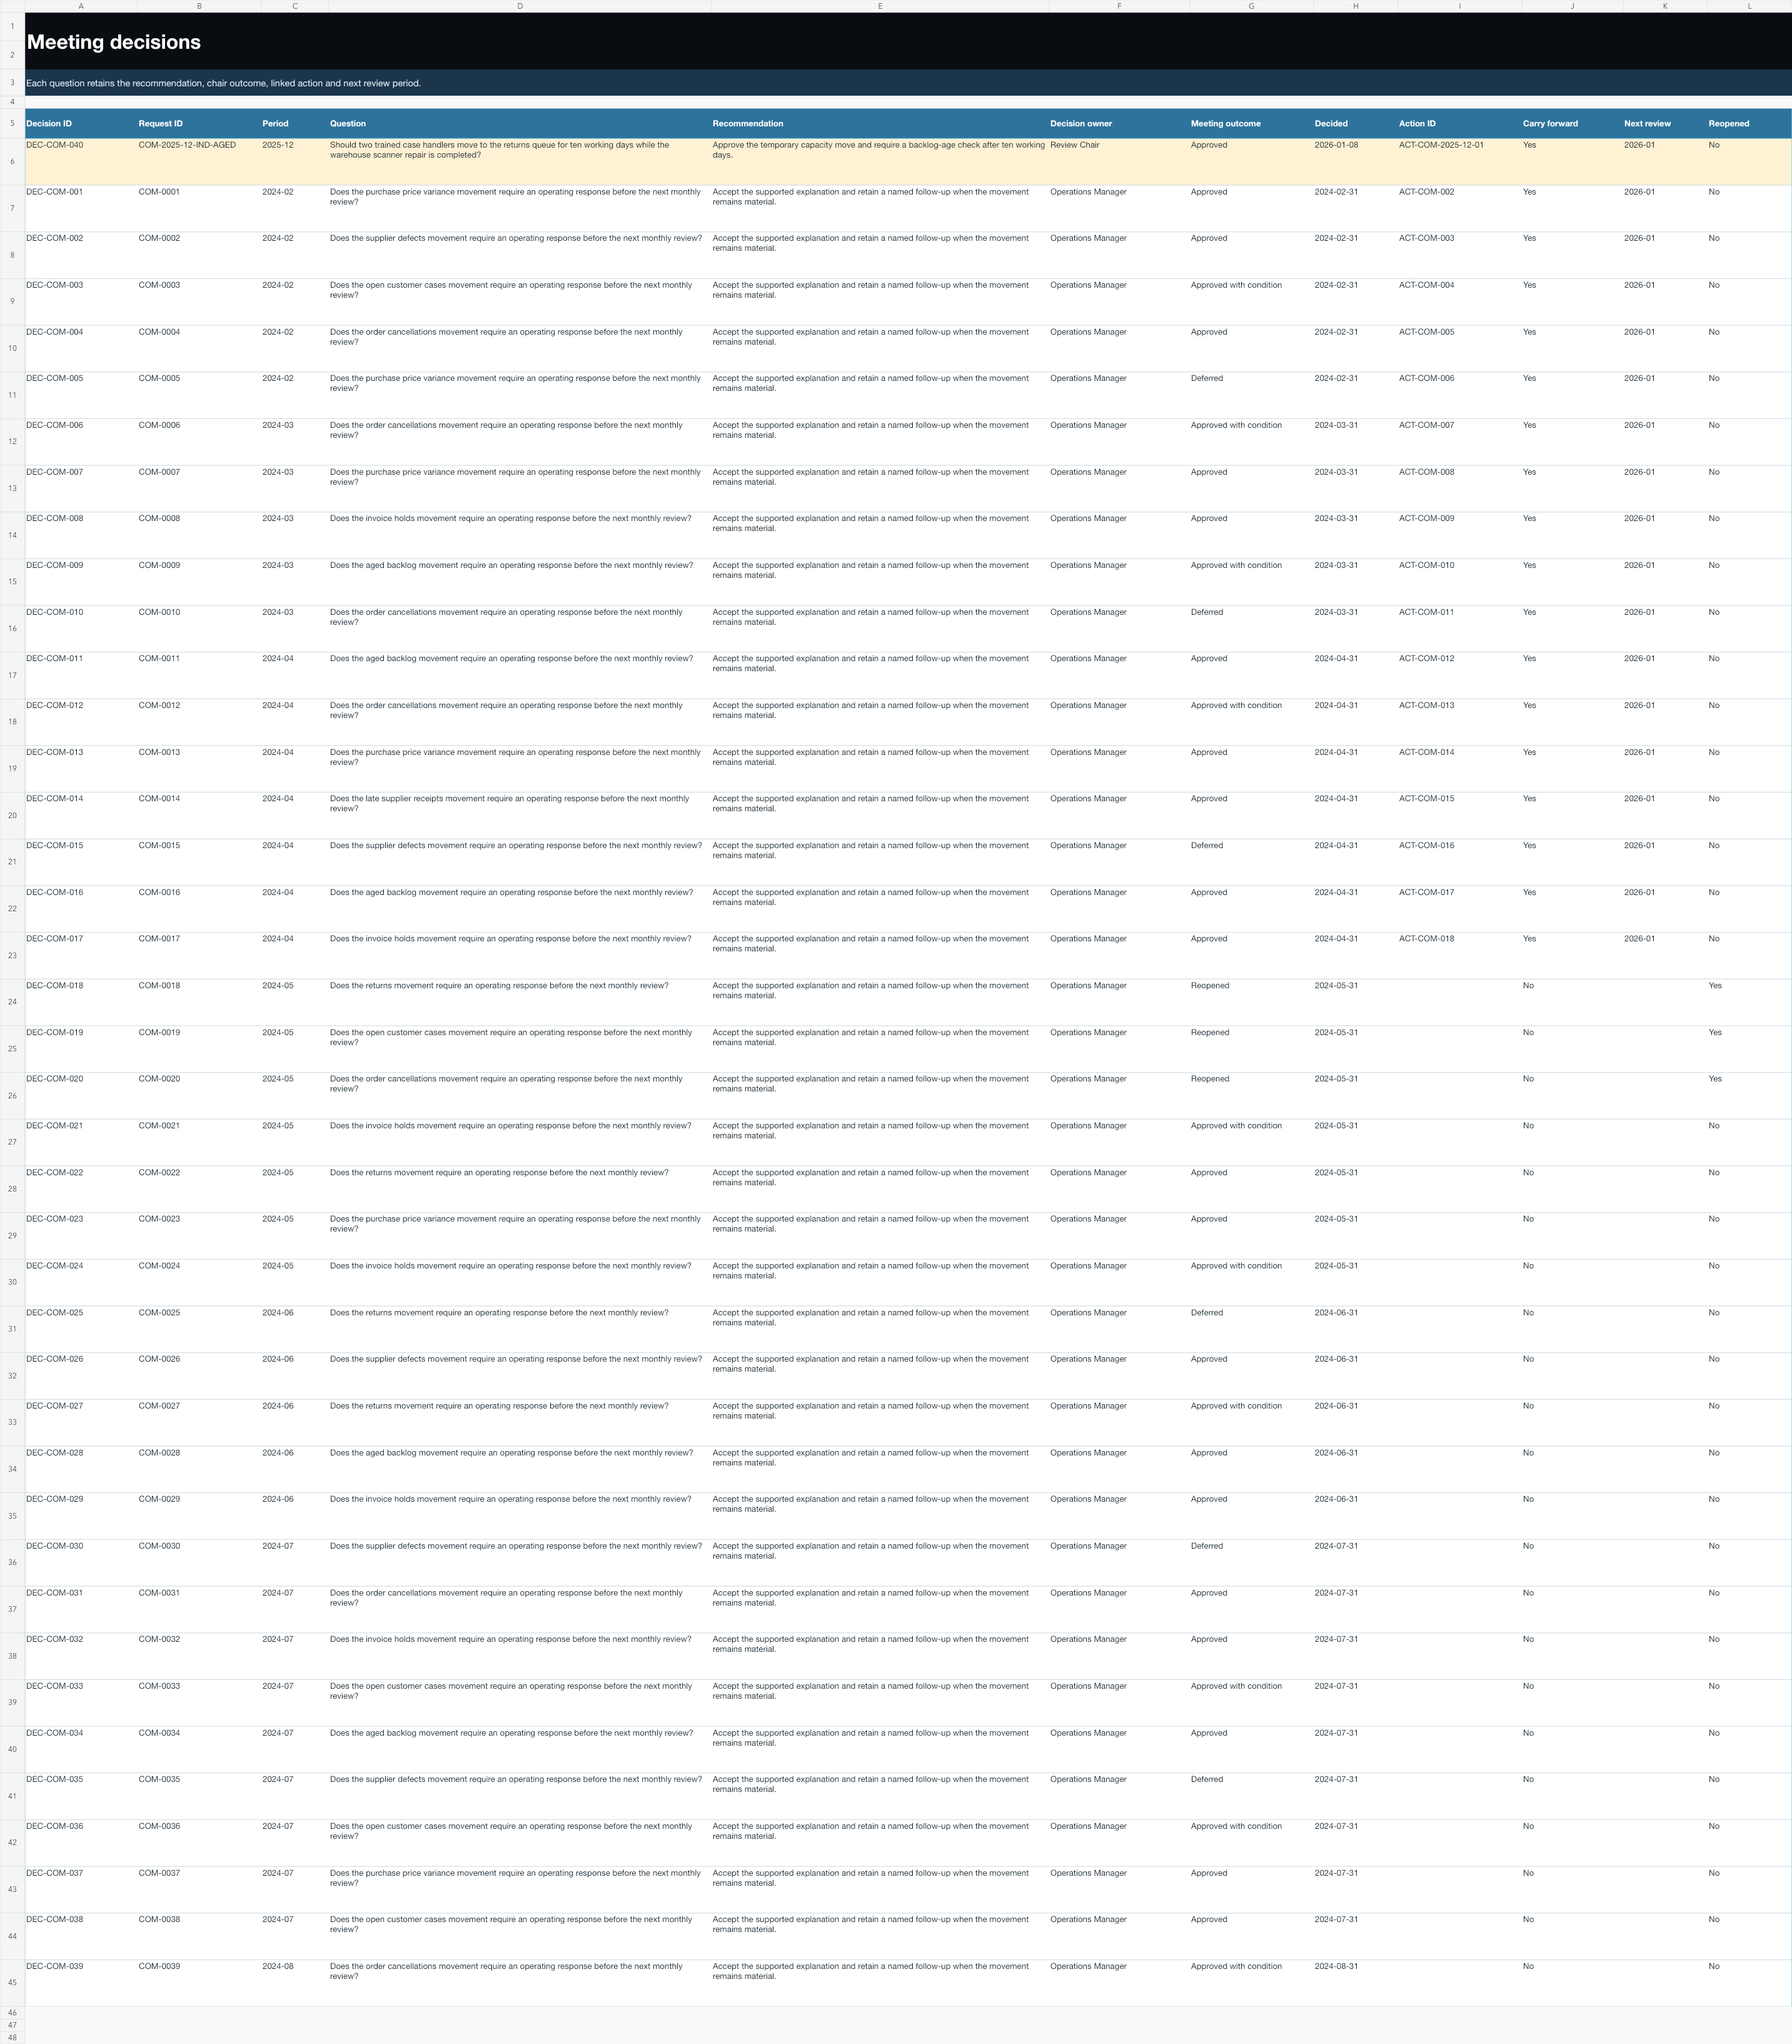Select cell DEC-COM-036
The image size is (1792, 2044).
(x=81, y=1842)
